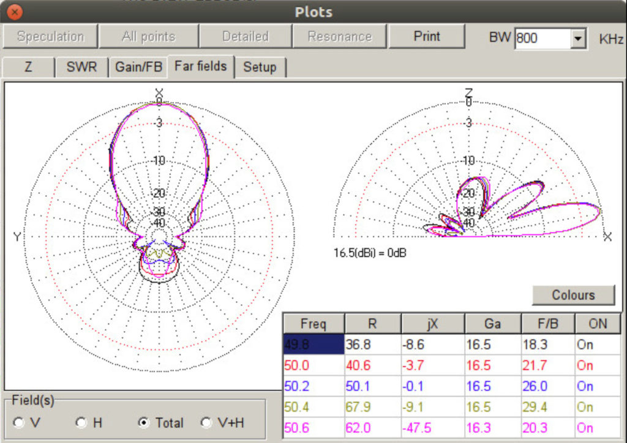Viewport: 627px width, 443px height.
Task: Close the Plots window
Action: point(15,12)
